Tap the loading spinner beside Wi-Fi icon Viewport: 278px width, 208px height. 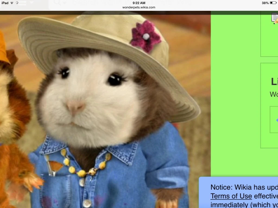click(x=17, y=3)
